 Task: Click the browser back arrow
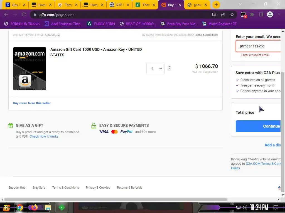[x=6, y=15]
